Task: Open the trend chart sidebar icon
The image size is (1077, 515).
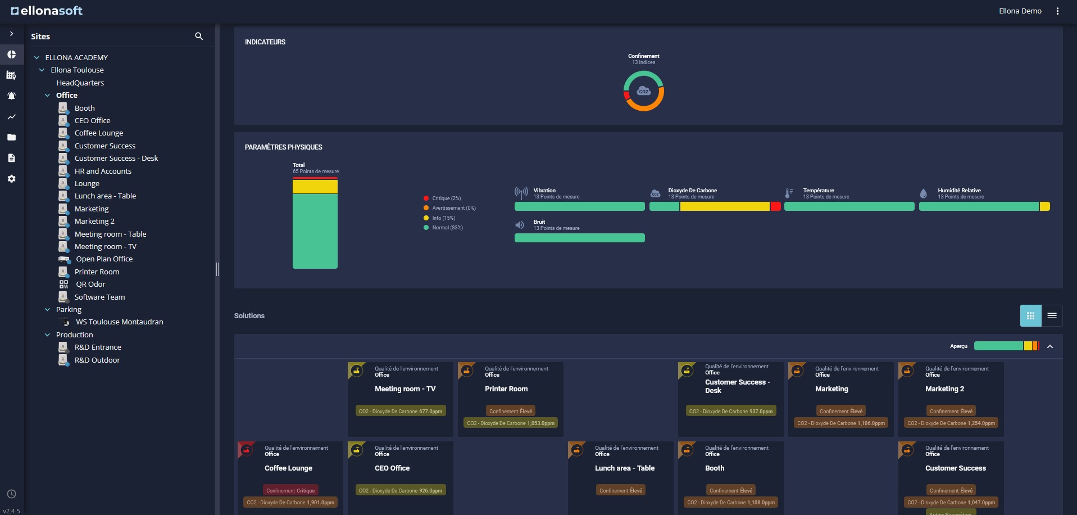Action: (x=11, y=117)
